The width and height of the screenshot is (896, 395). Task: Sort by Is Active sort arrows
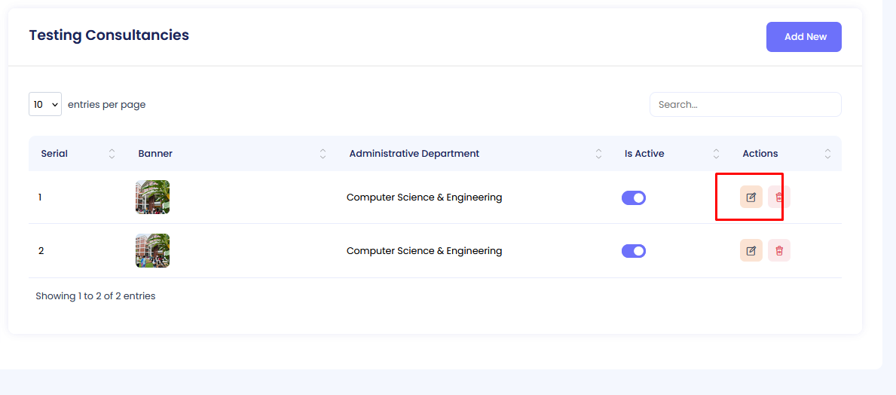pyautogui.click(x=717, y=154)
